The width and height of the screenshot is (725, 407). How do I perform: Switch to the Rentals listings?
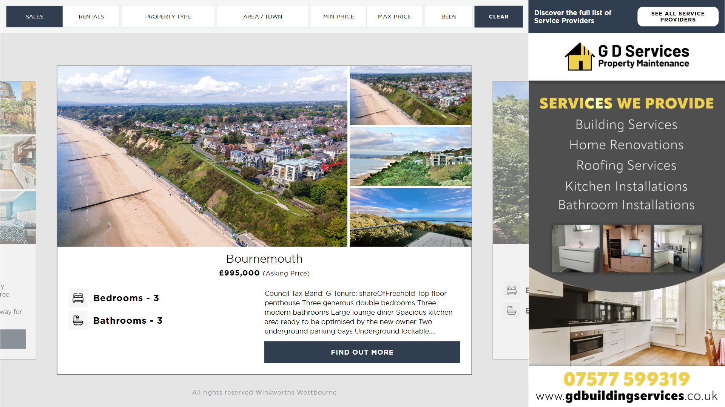coord(91,17)
